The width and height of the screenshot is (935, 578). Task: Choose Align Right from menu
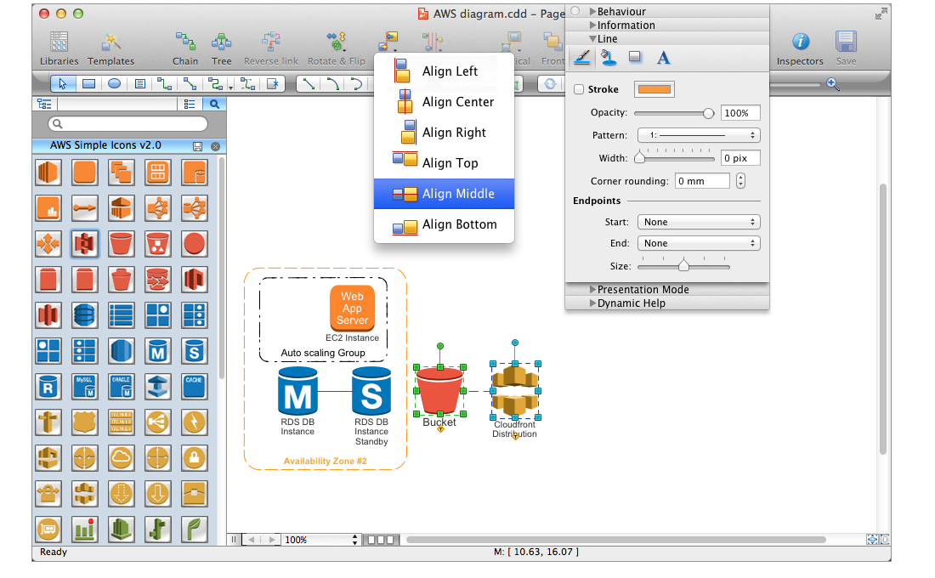point(444,133)
